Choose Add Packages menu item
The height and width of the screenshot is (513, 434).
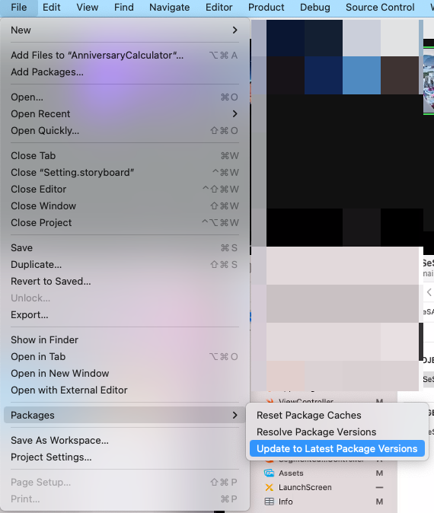125,72
